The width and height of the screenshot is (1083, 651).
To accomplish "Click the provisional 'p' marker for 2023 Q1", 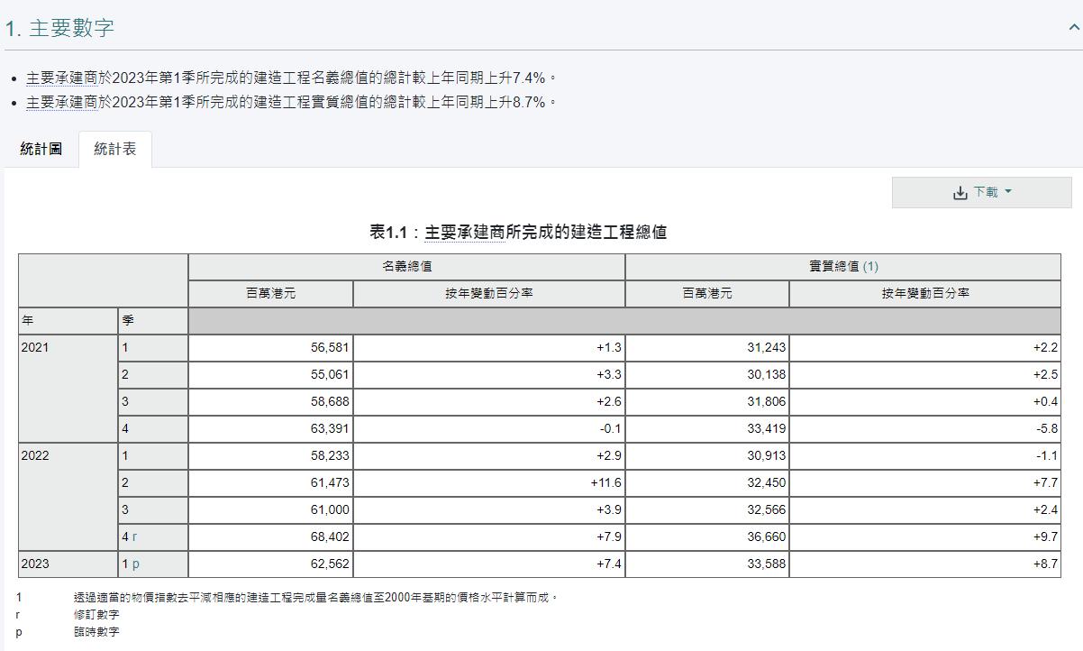I will tap(136, 564).
